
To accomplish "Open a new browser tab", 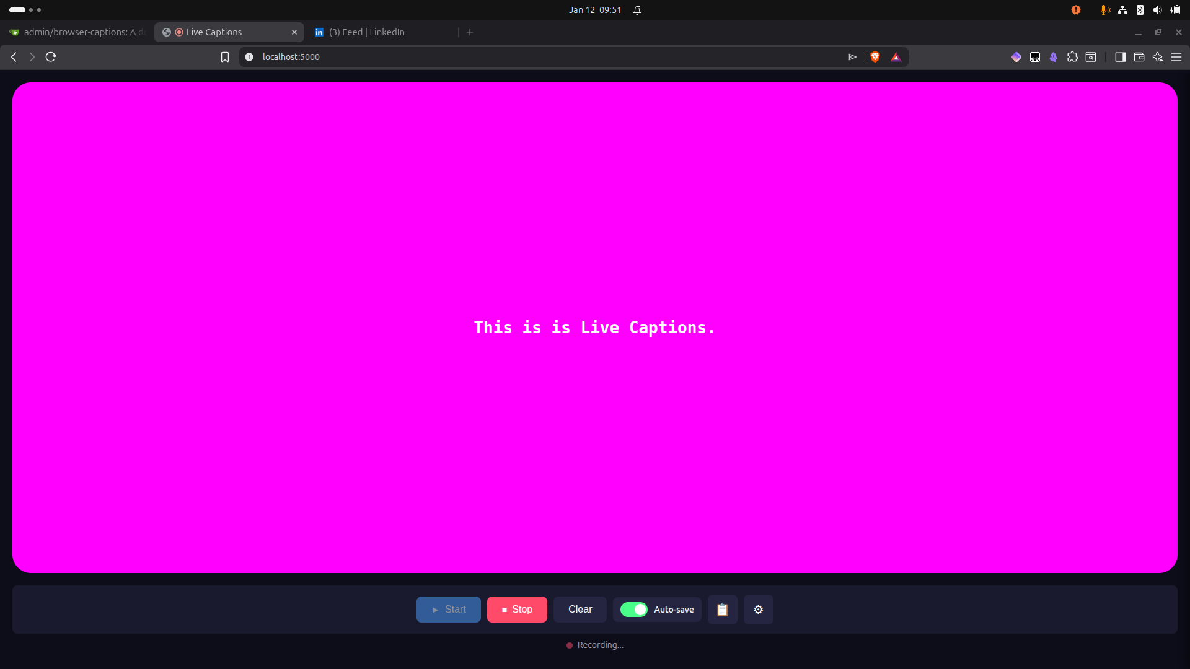I will pyautogui.click(x=470, y=32).
